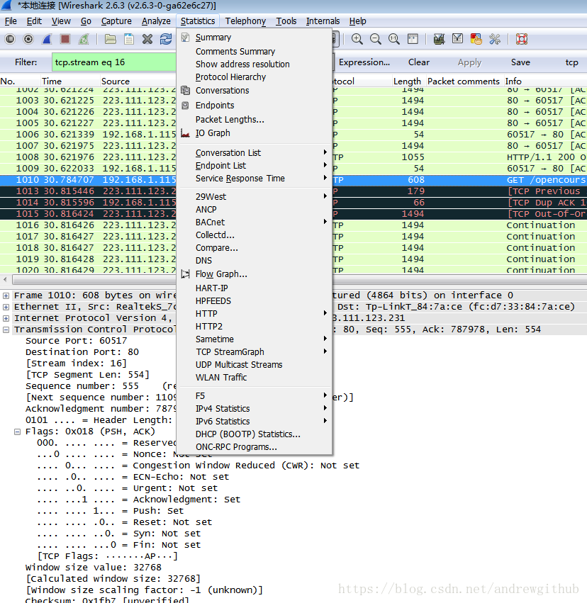Click the tcp saved filter button

click(571, 62)
